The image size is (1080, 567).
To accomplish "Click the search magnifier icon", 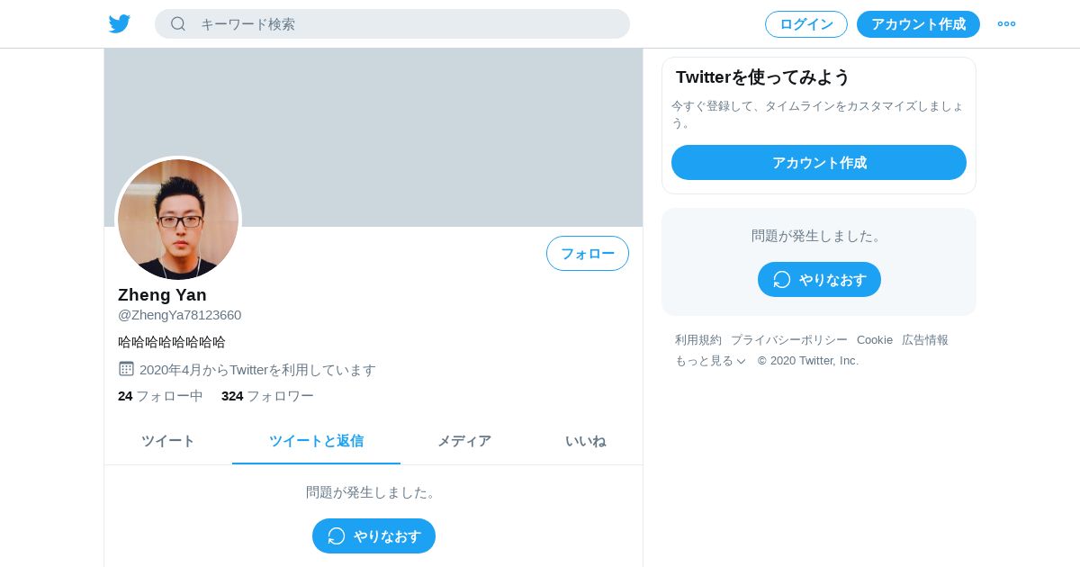I will pos(178,24).
